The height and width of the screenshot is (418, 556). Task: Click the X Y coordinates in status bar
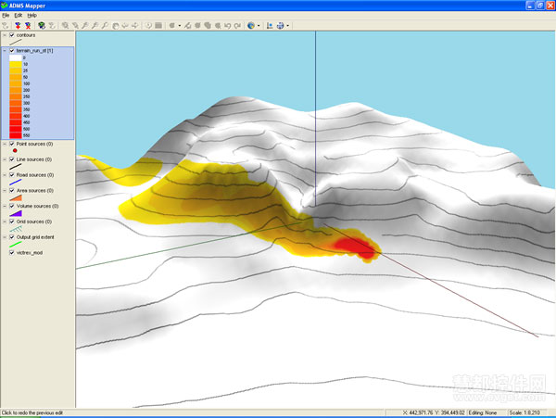click(x=434, y=412)
